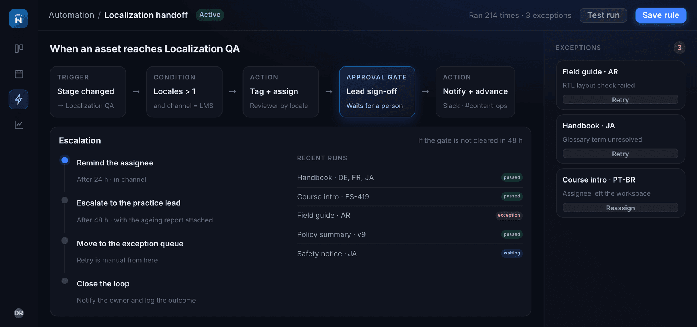Click the Field guide · AR exception title
697x327 pixels.
[x=590, y=72]
